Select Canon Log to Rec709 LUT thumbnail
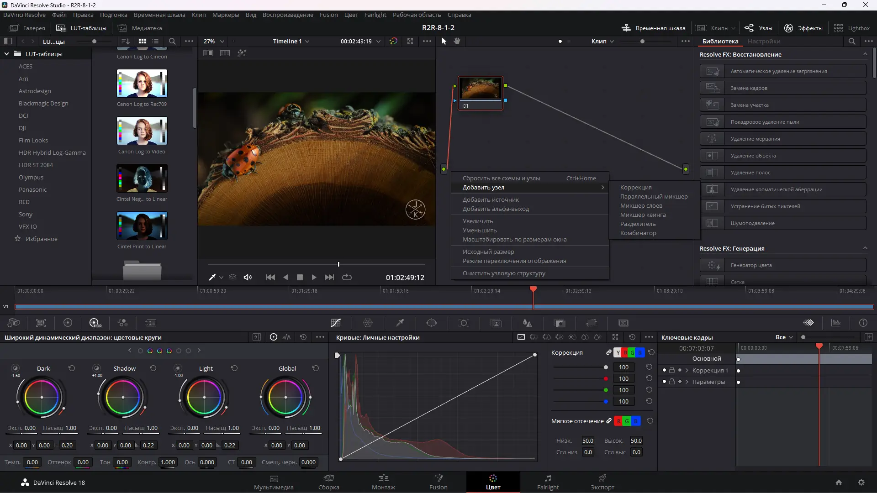This screenshot has height=493, width=877. click(142, 84)
